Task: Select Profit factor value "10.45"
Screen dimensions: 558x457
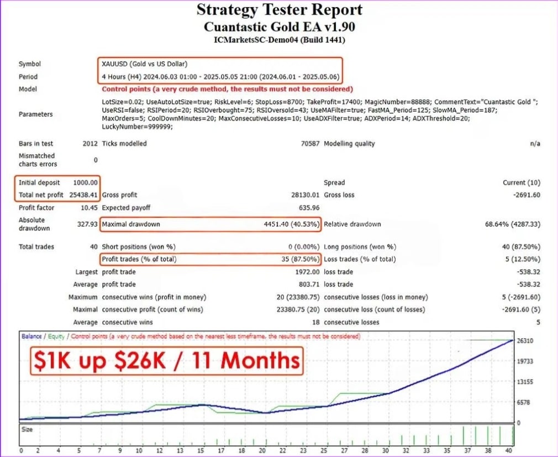Action: (x=90, y=208)
